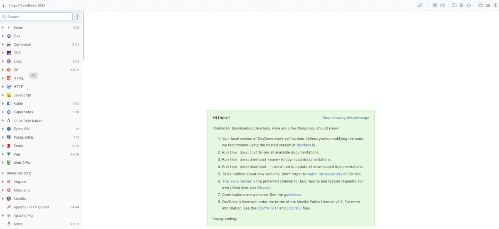Select the Scala documentation entry

41,146
